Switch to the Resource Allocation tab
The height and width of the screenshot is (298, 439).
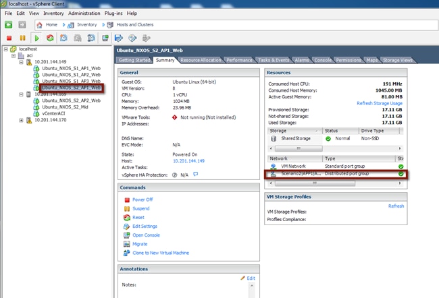point(201,60)
